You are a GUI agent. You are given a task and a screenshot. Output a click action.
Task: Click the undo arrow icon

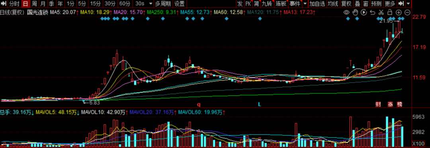coord(372,12)
